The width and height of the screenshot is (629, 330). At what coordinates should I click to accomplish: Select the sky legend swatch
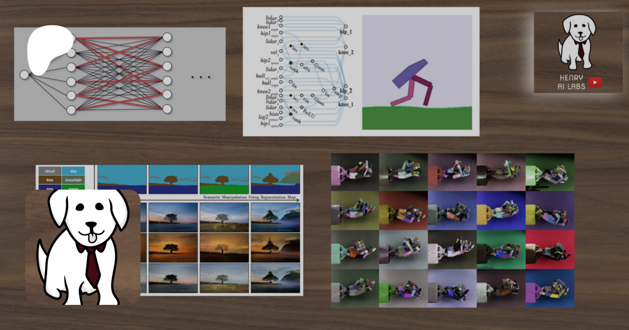(73, 171)
